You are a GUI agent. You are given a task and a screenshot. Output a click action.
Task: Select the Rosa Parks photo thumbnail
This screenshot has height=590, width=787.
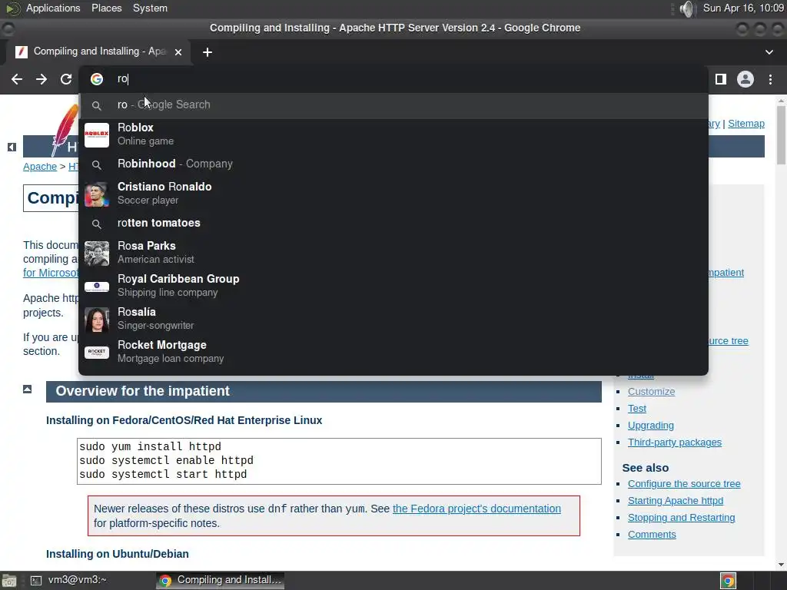[x=97, y=254]
